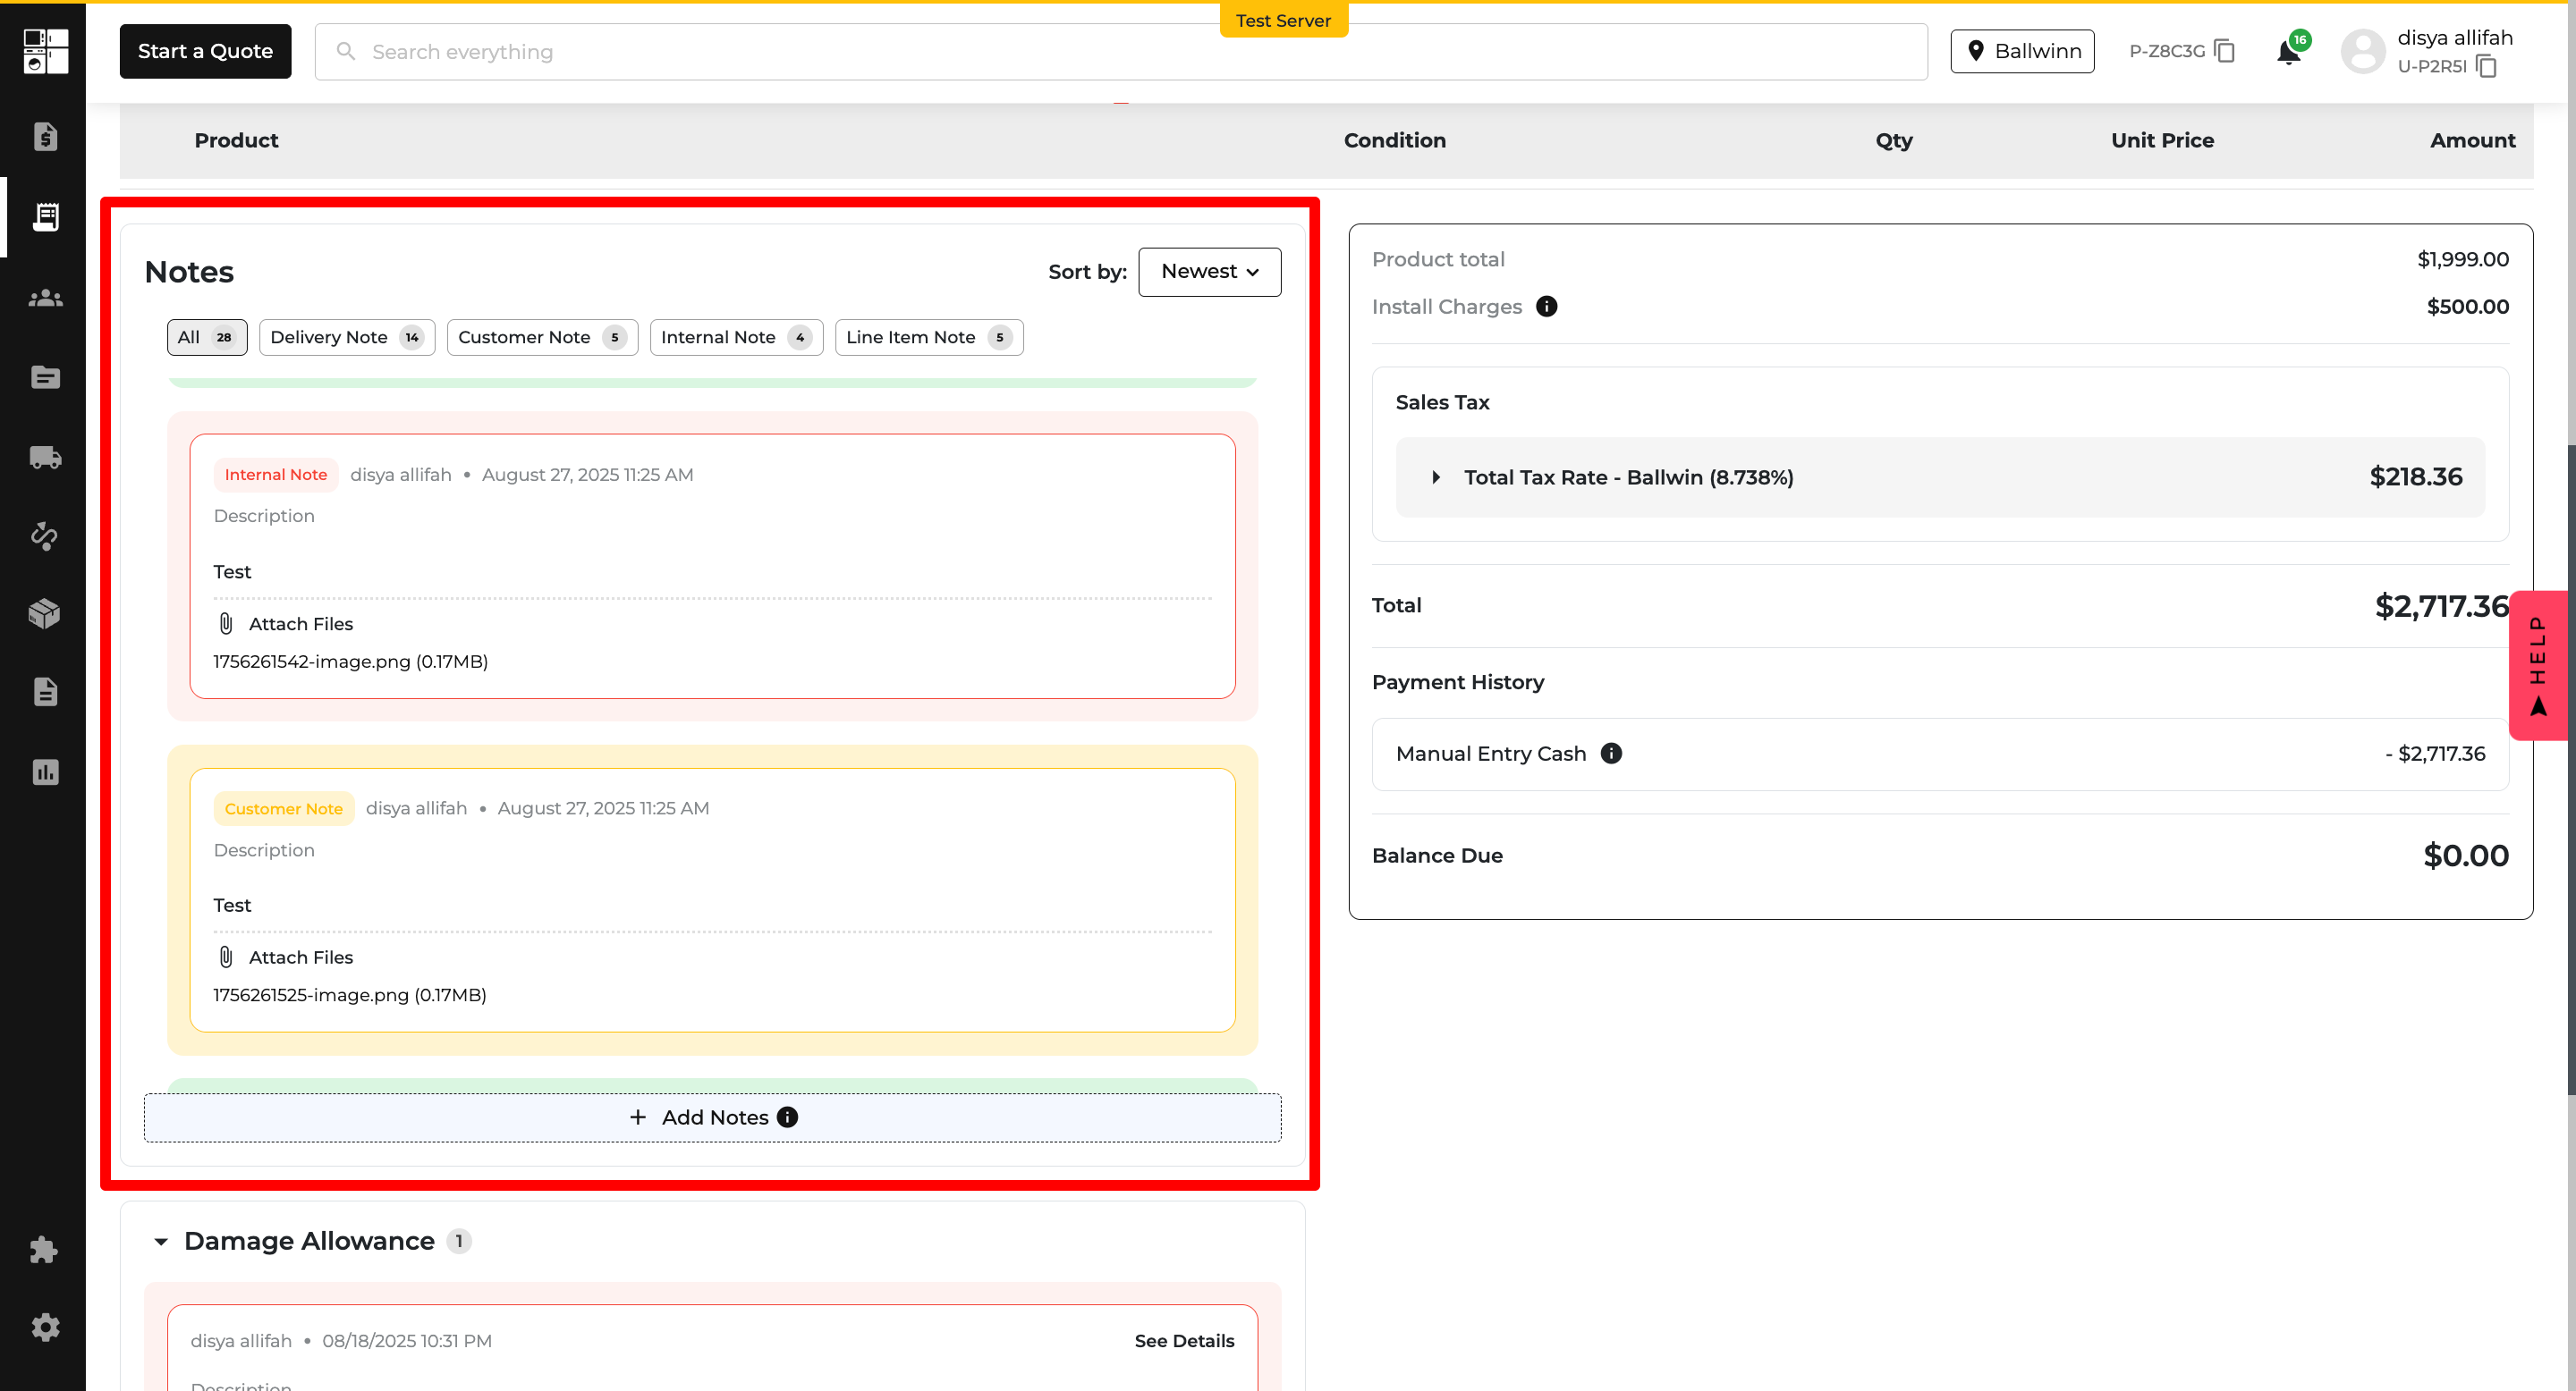Open the reports chart sidebar icon
Screen dimensions: 2576x1391
[x=45, y=771]
